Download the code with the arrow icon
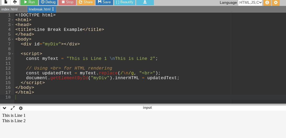The image size is (286, 138). coord(145,2)
